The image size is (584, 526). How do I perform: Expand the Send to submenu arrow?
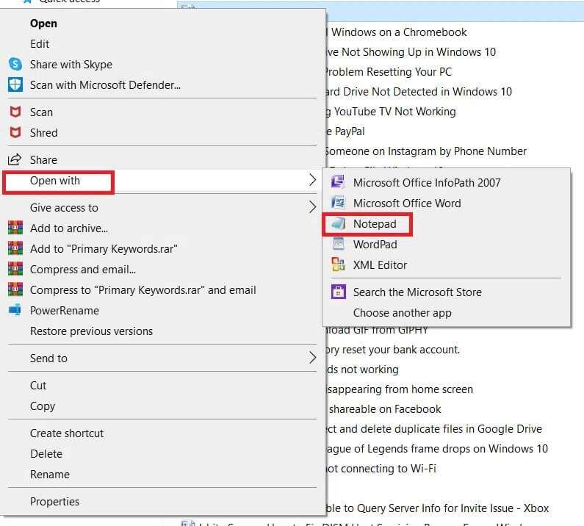312,358
